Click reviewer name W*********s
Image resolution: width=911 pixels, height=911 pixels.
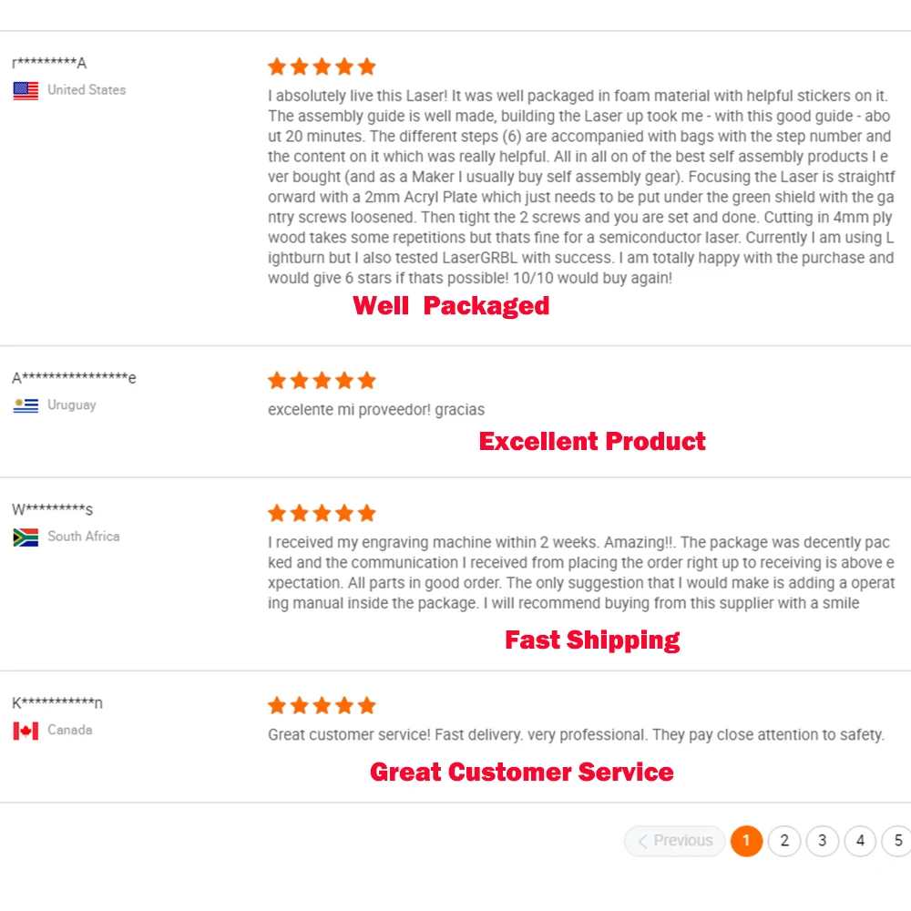click(53, 509)
